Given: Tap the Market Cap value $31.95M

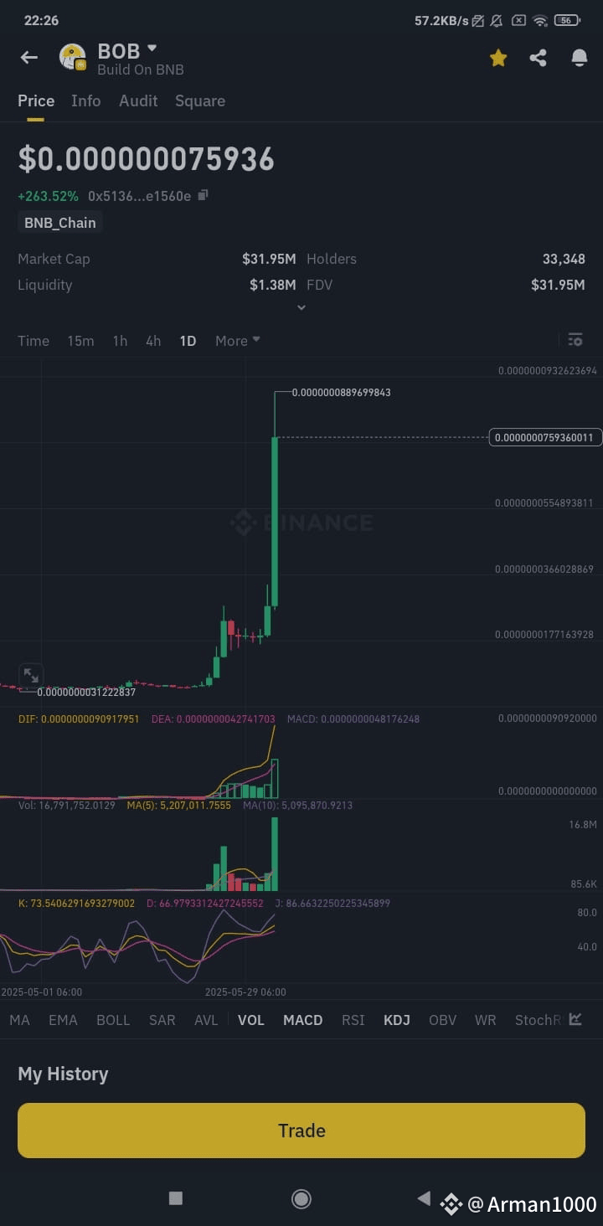Looking at the screenshot, I should coord(269,259).
